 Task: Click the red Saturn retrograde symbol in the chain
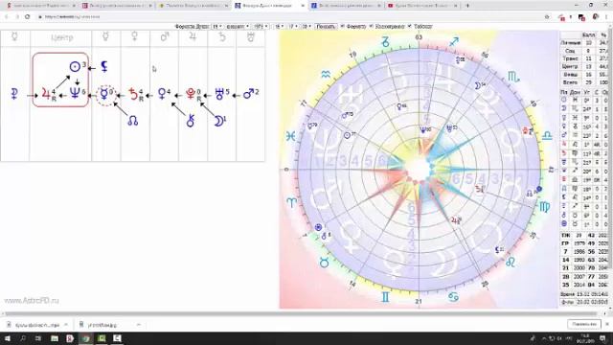[134, 94]
